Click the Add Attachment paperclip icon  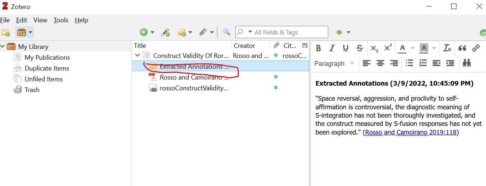pos(203,32)
